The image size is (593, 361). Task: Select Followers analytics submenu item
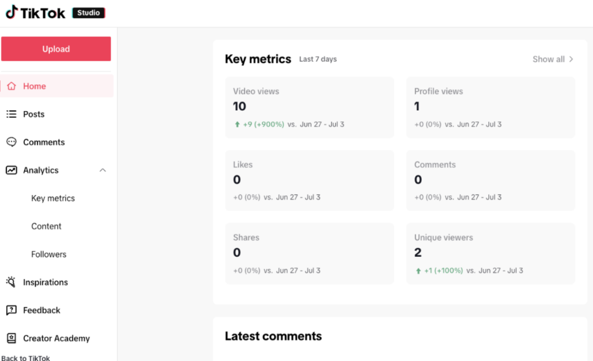pyautogui.click(x=49, y=254)
